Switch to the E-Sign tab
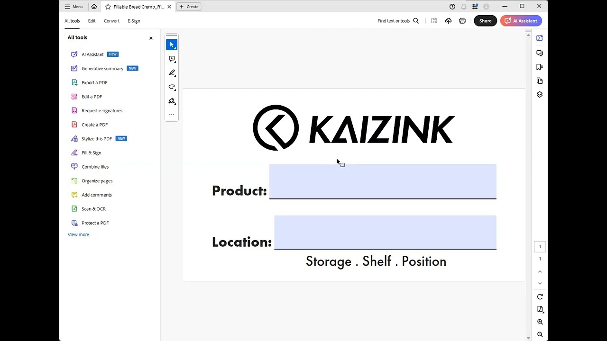 [134, 21]
